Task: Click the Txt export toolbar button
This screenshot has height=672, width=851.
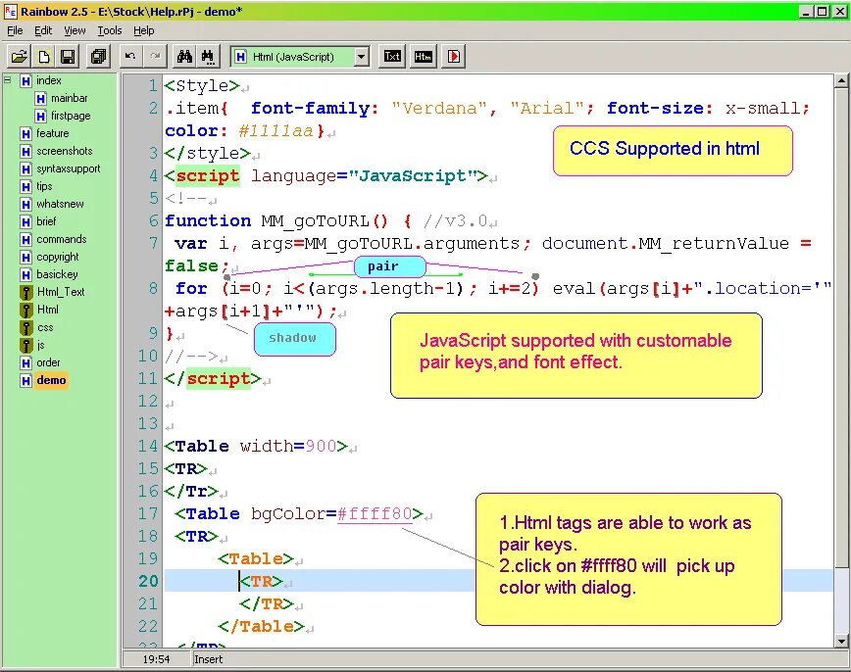Action: [x=392, y=57]
